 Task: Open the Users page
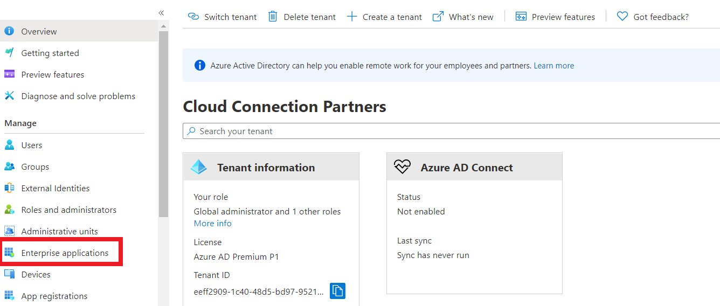click(32, 145)
